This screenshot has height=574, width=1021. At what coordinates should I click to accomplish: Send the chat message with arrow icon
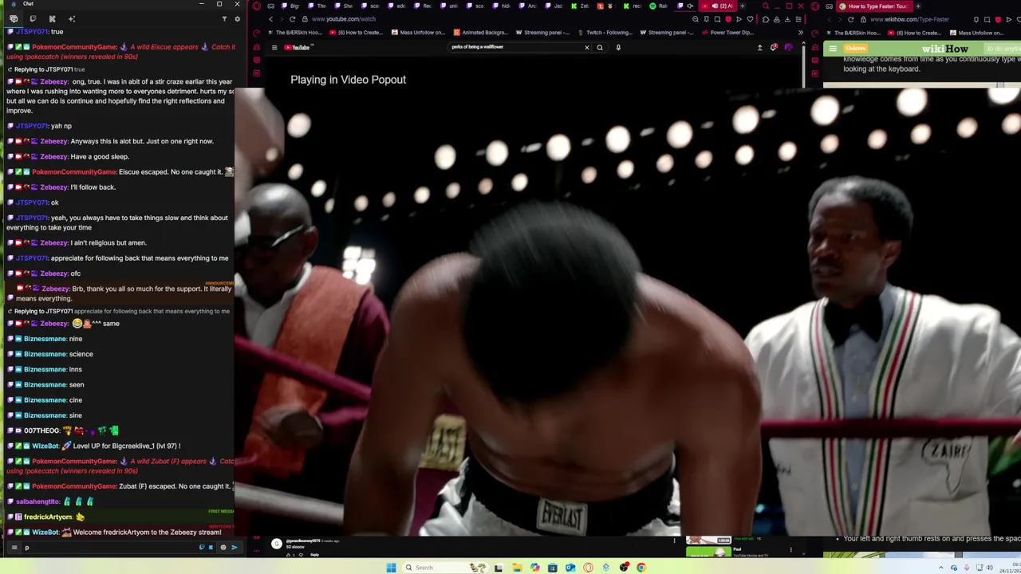234,548
